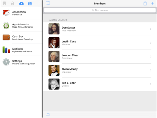Click Receipts and Spendings subtitle
The image size is (157, 118).
pos(23,39)
